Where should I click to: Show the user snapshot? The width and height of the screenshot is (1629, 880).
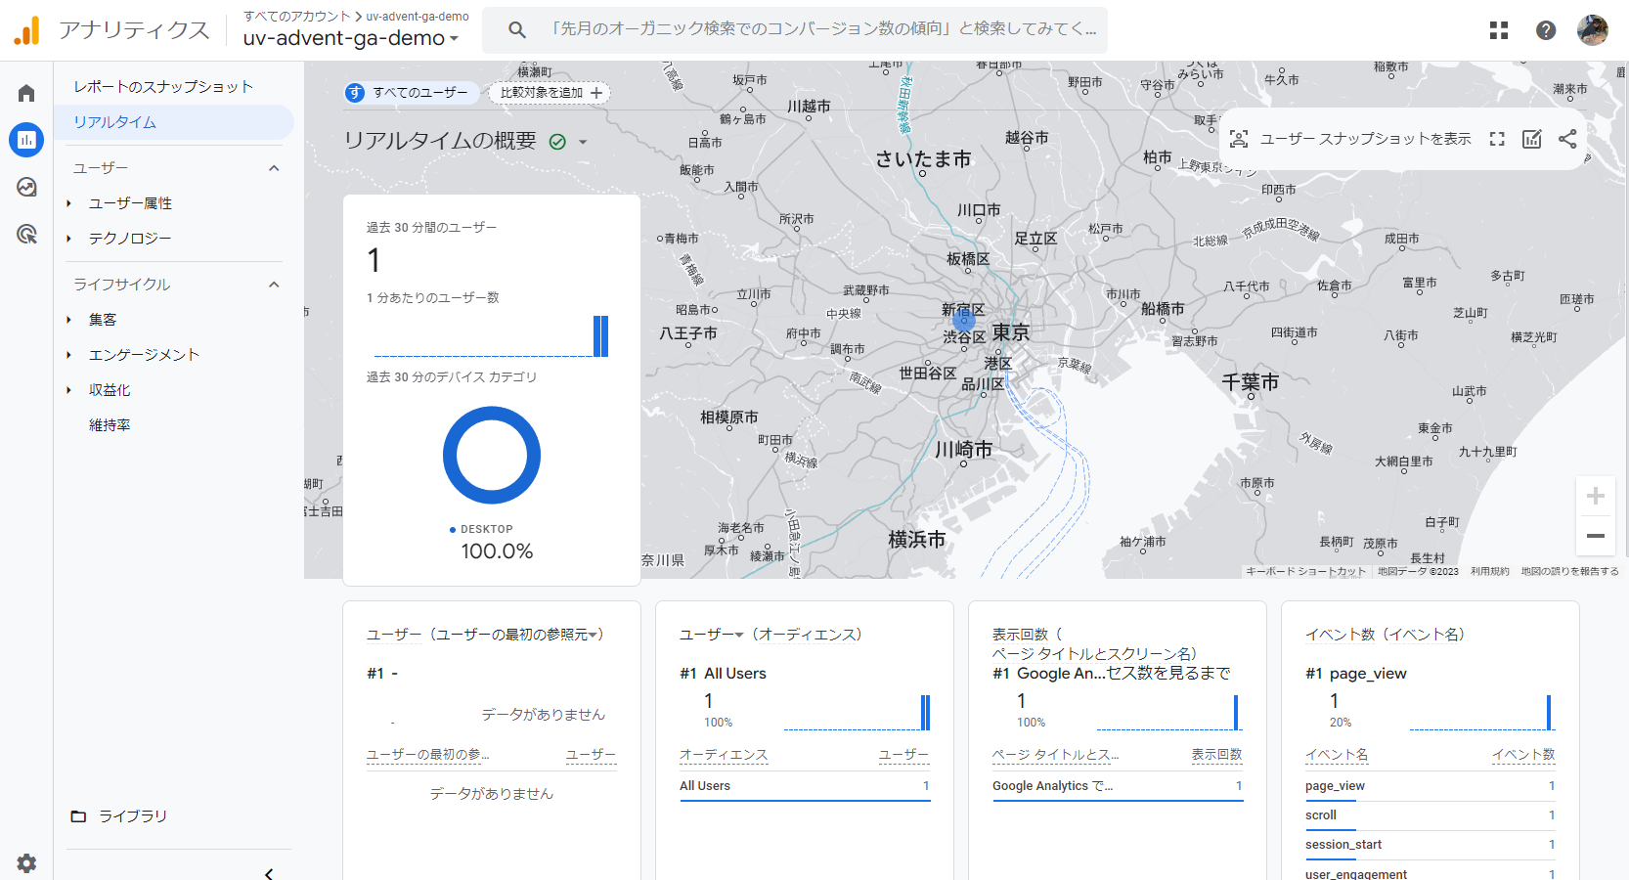tap(1350, 139)
